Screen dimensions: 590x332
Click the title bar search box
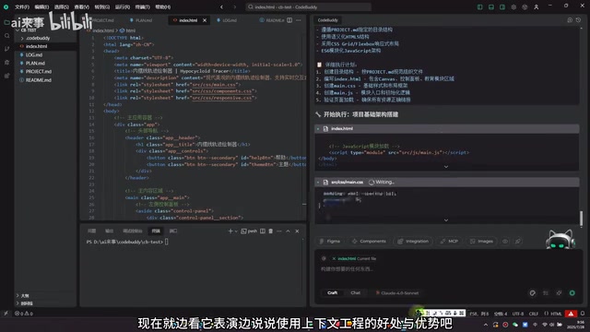[x=308, y=6]
